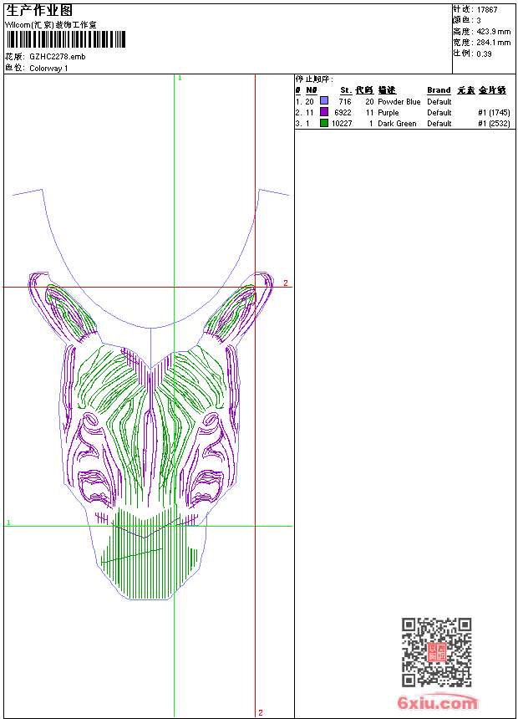Click the sequin value #1 (2532)
The width and height of the screenshot is (518, 719).
(494, 123)
